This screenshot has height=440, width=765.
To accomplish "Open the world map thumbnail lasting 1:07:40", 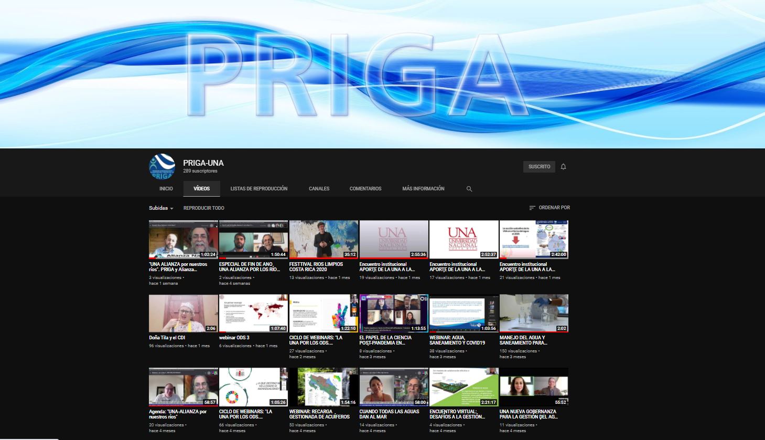I will 254,313.
